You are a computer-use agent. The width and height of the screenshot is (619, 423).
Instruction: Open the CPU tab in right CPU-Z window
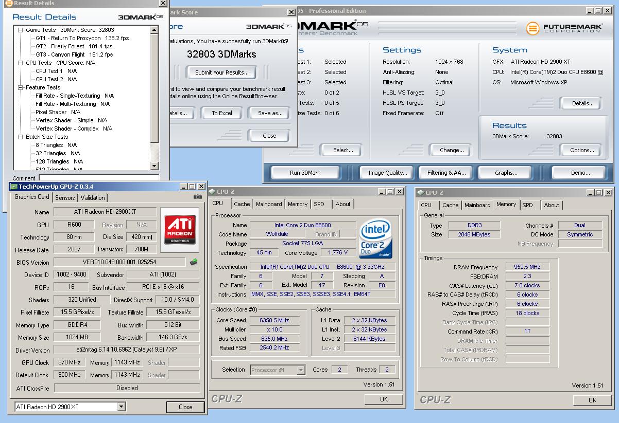426,205
